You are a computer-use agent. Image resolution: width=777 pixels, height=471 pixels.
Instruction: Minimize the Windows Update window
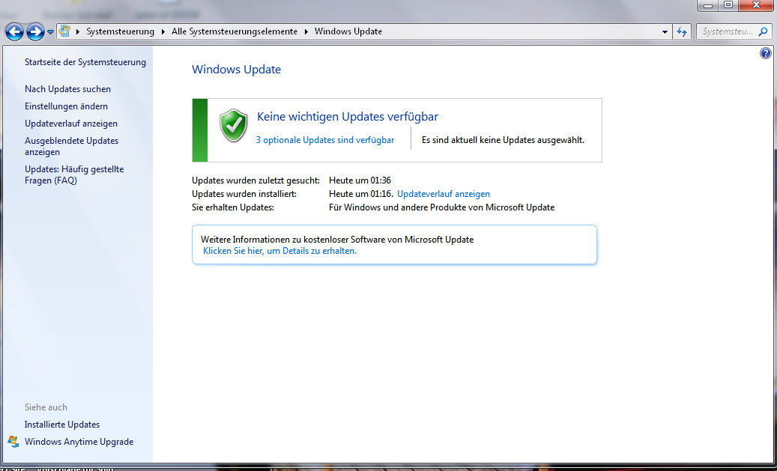pyautogui.click(x=708, y=5)
